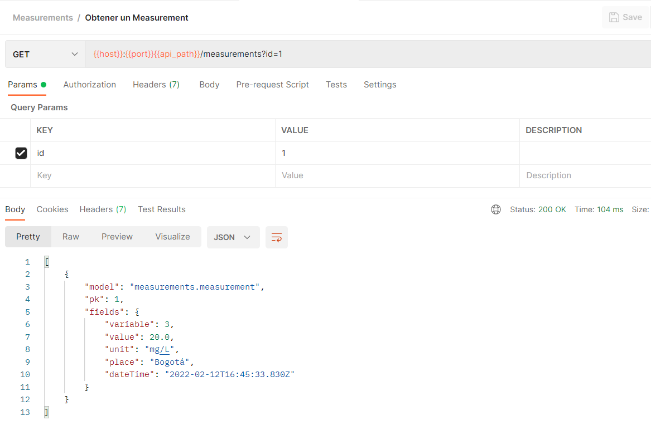This screenshot has height=425, width=651.
Task: Switch to the Authorization tab
Action: (x=89, y=84)
